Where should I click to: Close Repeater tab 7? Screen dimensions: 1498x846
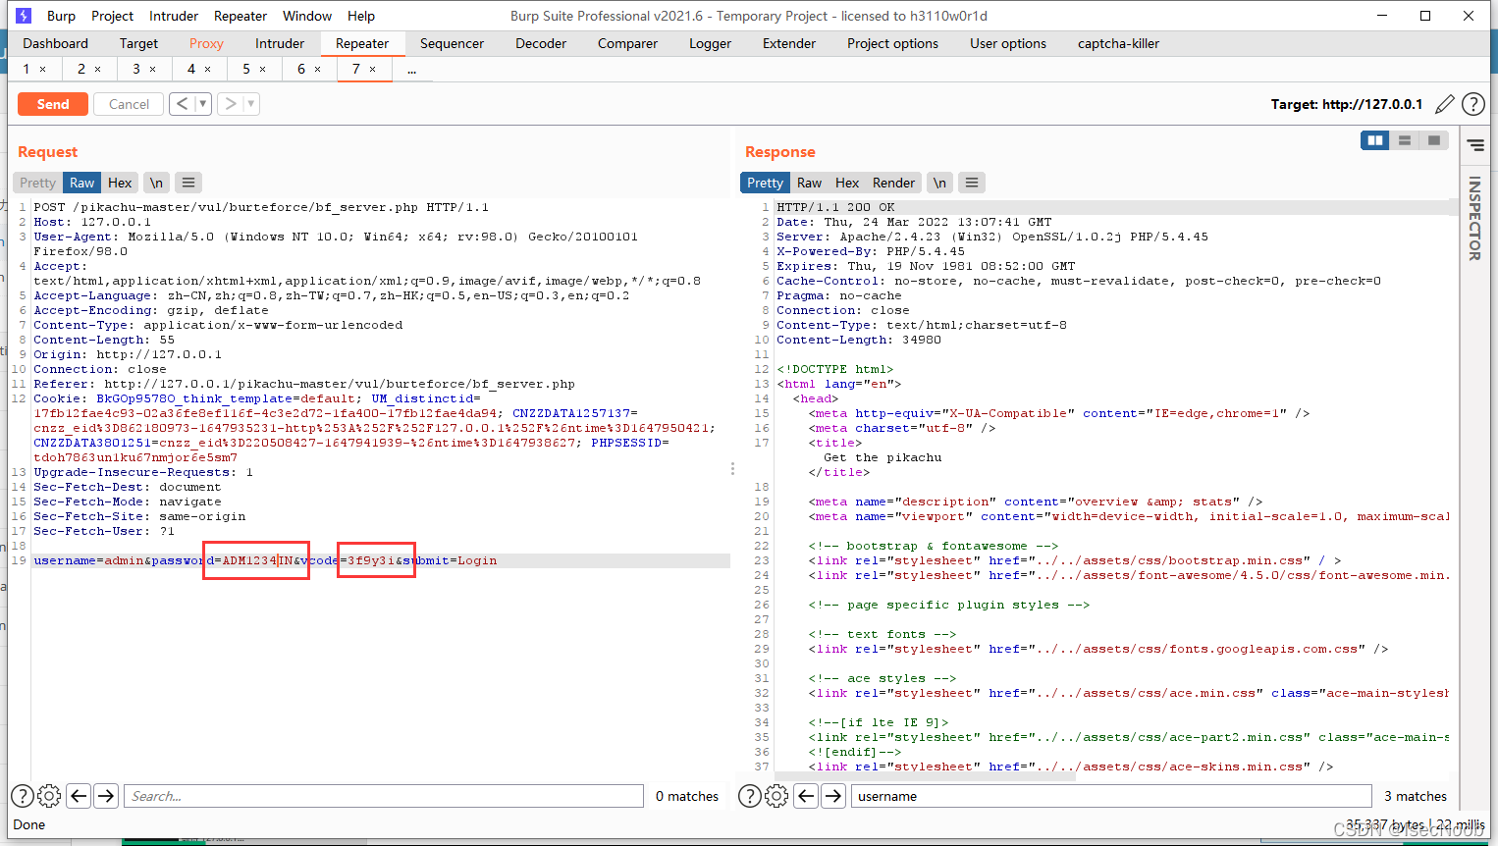pos(372,70)
